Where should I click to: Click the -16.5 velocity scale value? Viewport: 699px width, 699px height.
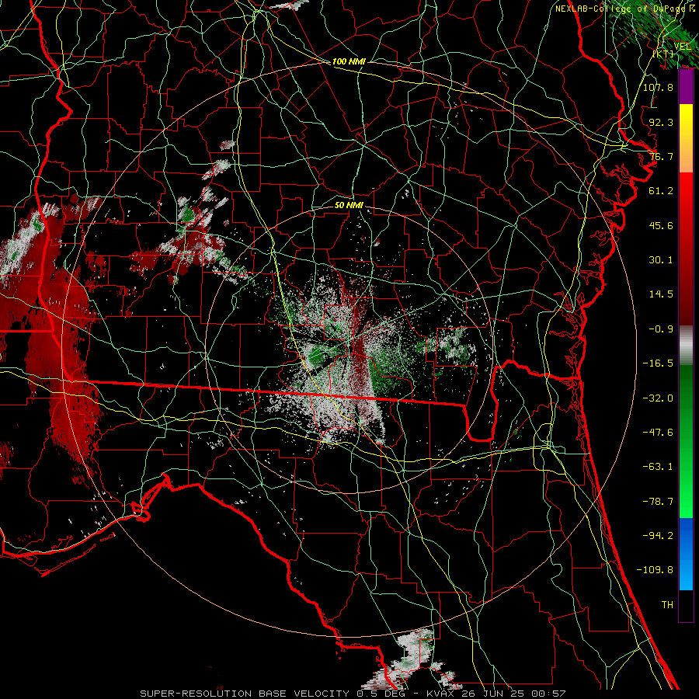(x=658, y=363)
